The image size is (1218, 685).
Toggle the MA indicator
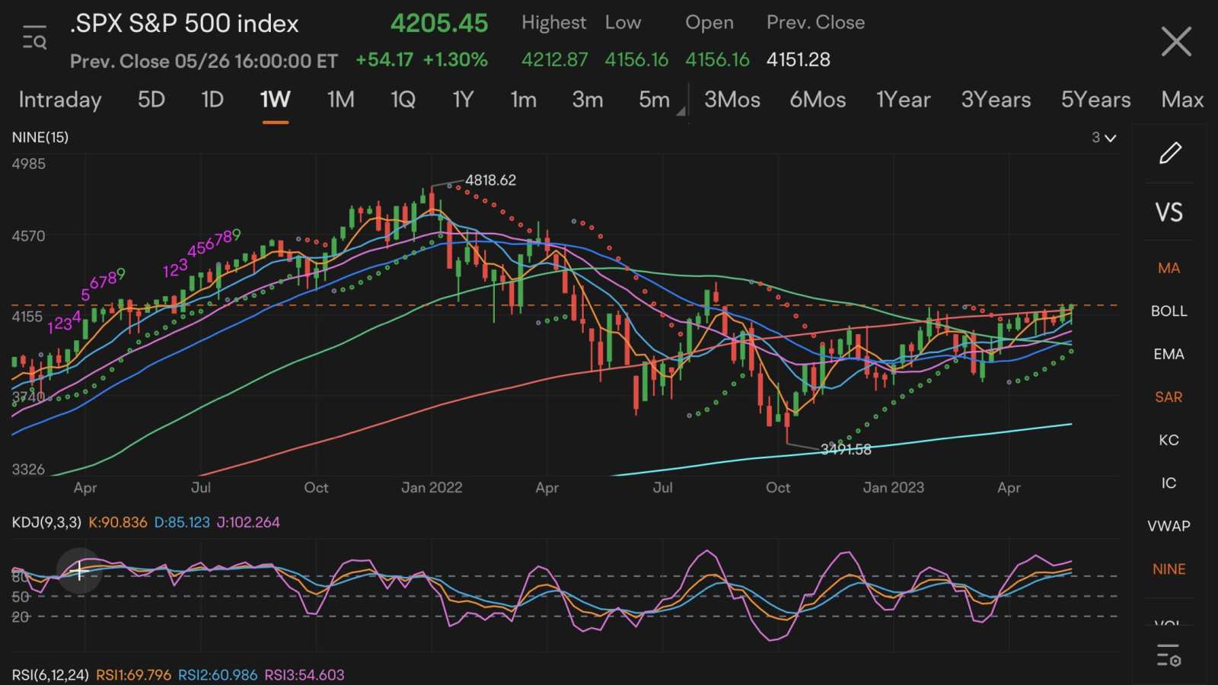(1169, 268)
